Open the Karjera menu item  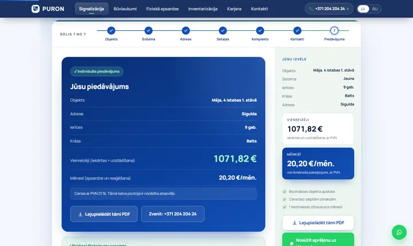tap(234, 9)
